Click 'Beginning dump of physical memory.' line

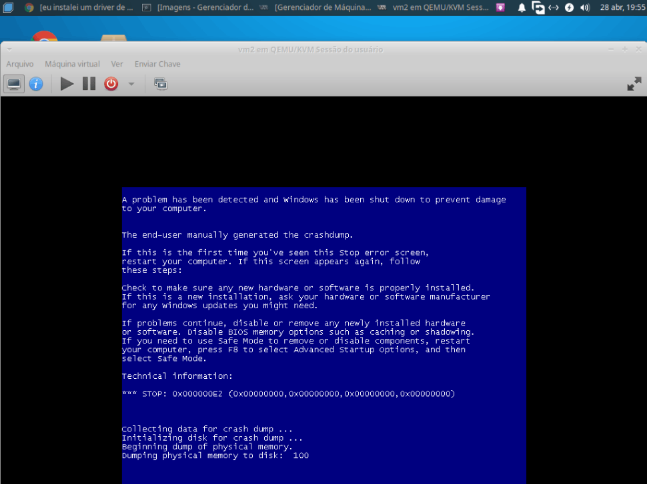click(207, 447)
